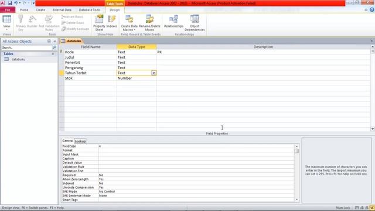Switch to the Create tab
The width and height of the screenshot is (375, 211).
point(40,10)
